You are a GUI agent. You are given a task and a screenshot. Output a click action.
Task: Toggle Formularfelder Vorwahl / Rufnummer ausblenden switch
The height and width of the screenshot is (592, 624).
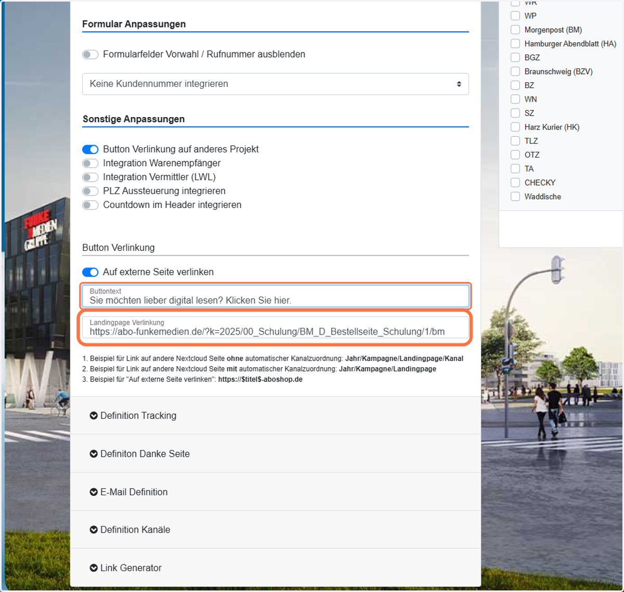click(90, 55)
